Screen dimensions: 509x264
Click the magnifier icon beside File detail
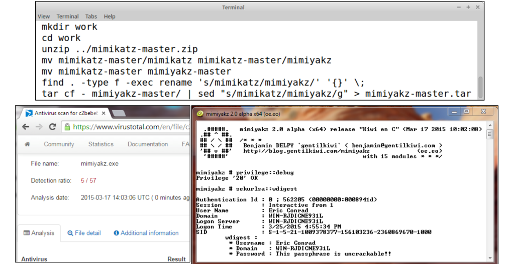(x=70, y=233)
